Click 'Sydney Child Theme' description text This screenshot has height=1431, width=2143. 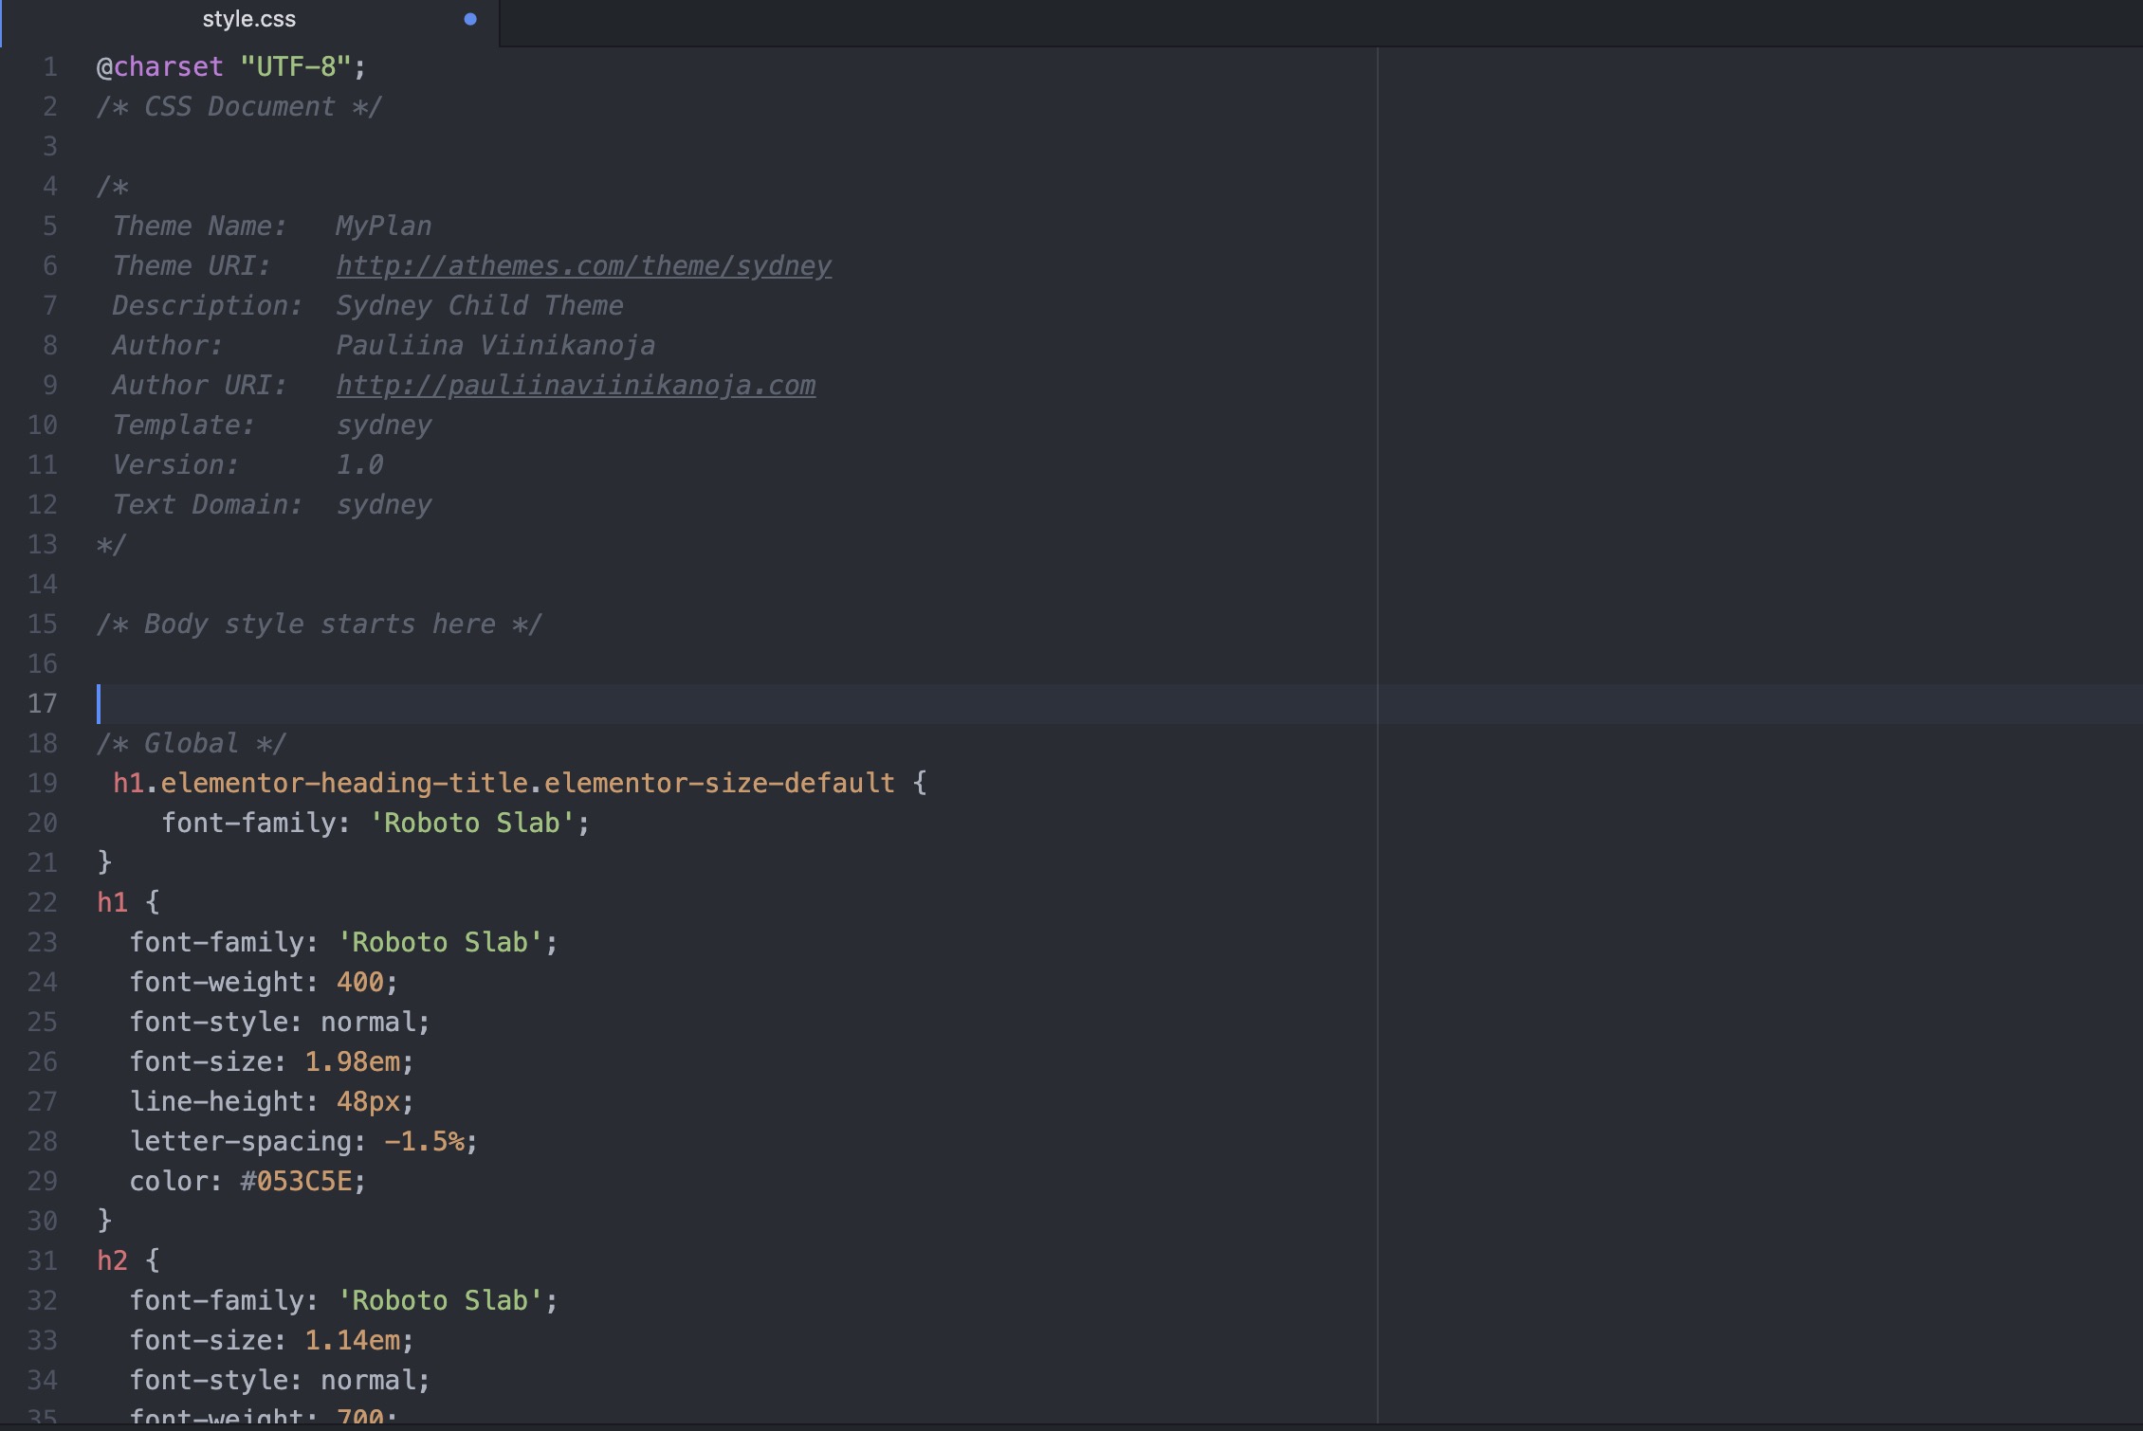(480, 306)
